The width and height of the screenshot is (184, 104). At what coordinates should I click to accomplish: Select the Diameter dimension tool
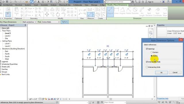pos(135,11)
